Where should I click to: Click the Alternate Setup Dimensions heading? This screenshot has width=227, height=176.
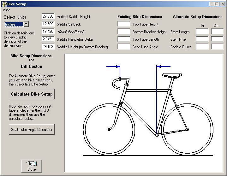coord(198,17)
